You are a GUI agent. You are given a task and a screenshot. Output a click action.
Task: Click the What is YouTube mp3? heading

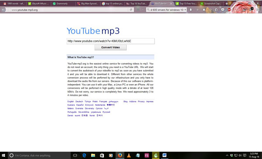(x=80, y=58)
